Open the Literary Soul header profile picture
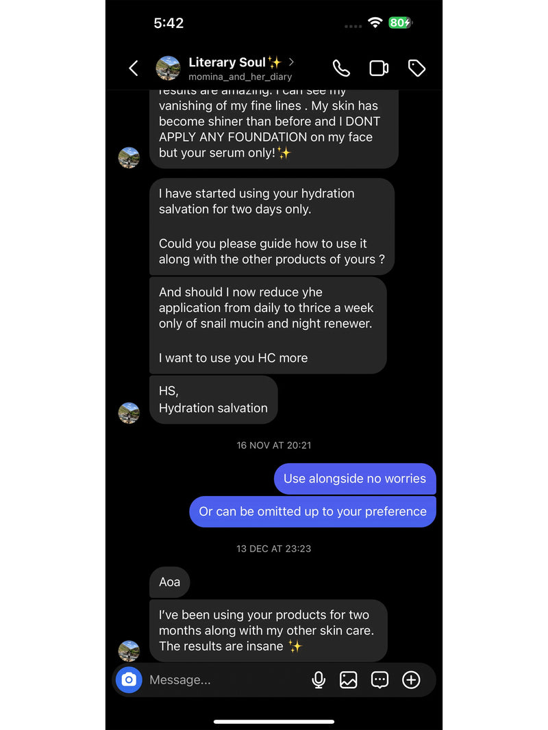Viewport: 548px width, 730px height. (169, 68)
